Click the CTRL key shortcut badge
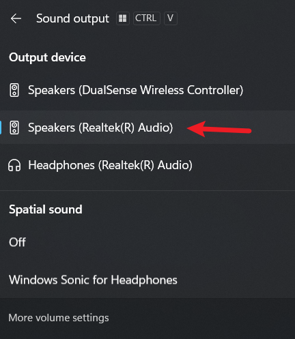Screen dimensions: 295x339 click(x=147, y=18)
